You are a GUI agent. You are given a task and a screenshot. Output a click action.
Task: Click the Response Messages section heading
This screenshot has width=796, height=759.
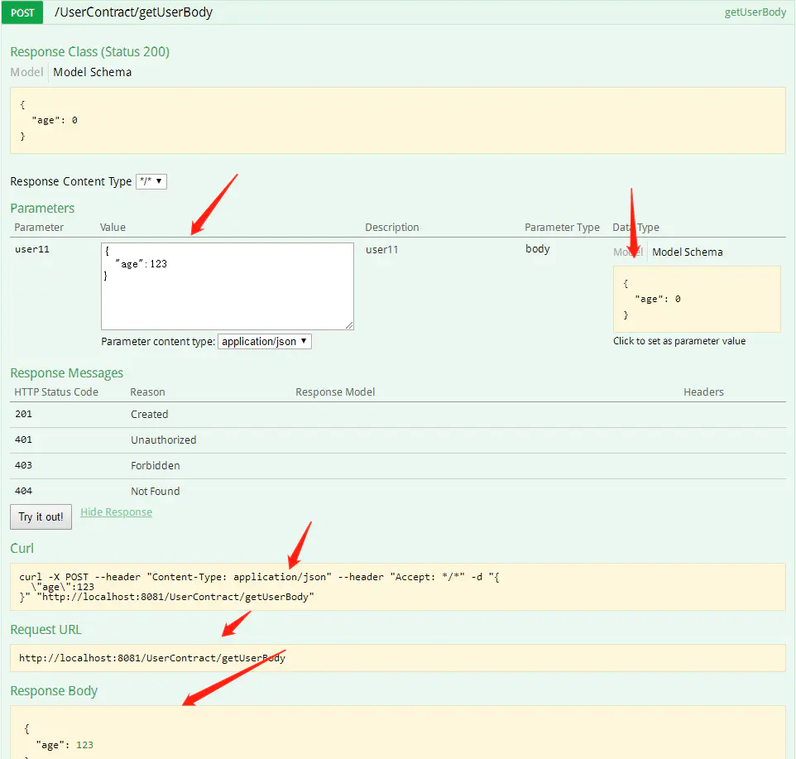point(66,373)
